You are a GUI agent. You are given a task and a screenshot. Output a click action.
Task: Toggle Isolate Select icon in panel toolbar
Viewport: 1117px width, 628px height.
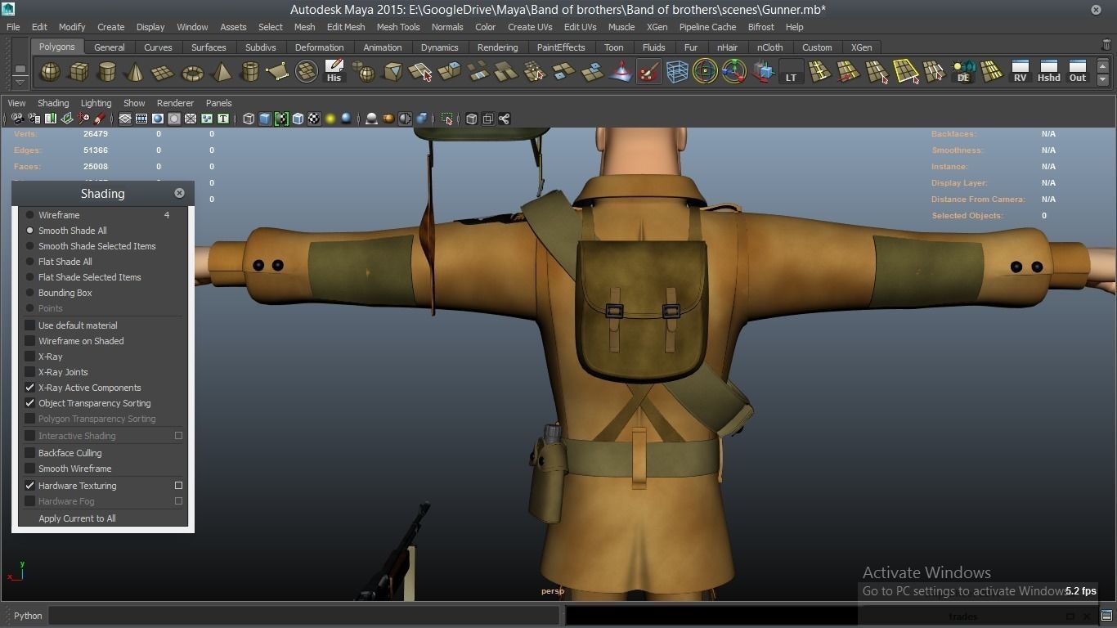(446, 119)
